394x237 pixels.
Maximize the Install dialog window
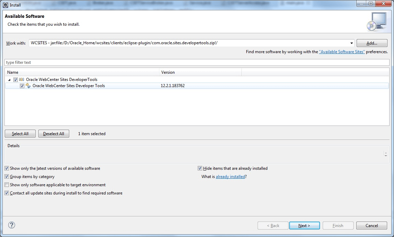pyautogui.click(x=371, y=3)
